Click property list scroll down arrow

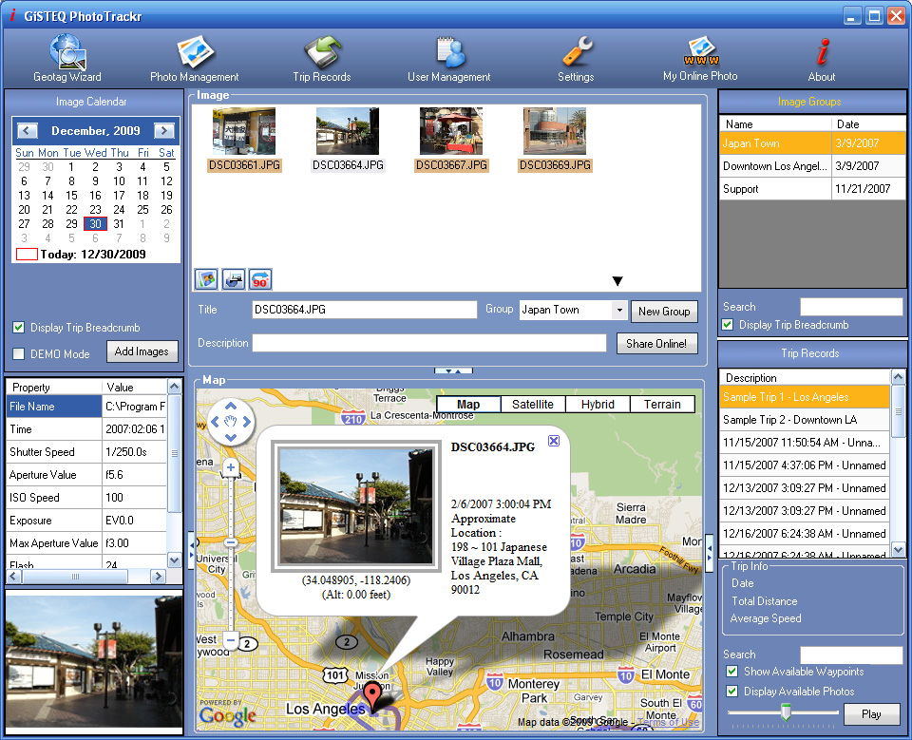[x=174, y=560]
